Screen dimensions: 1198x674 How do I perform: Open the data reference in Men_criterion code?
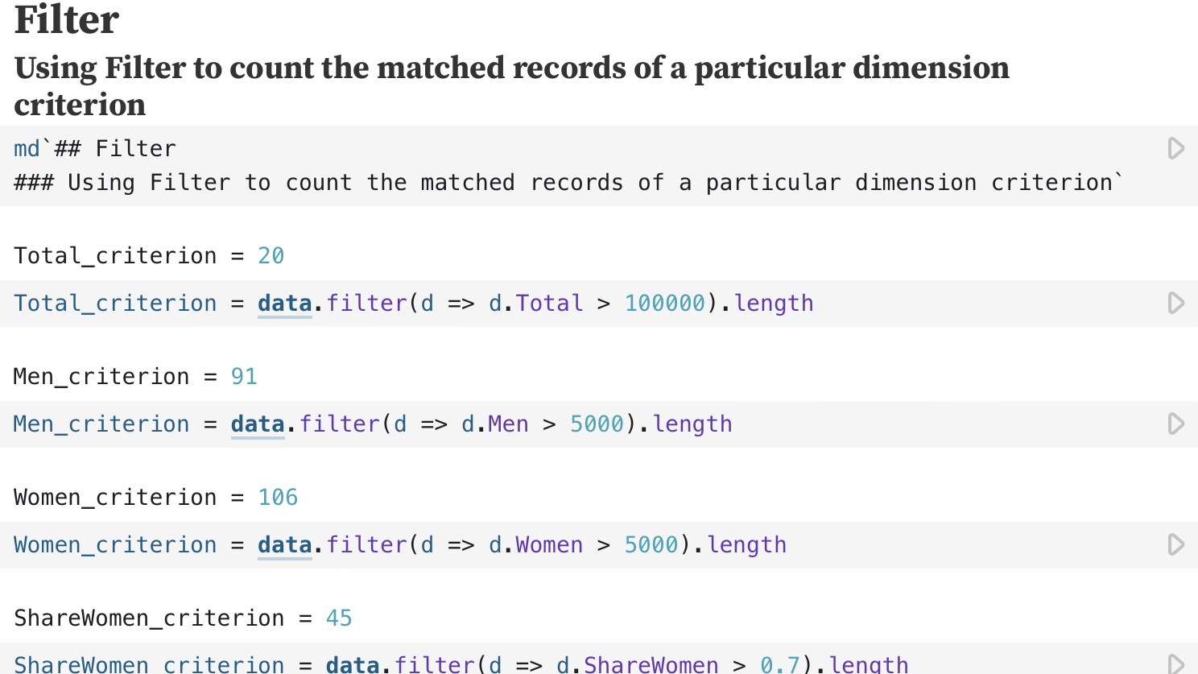[x=258, y=424]
